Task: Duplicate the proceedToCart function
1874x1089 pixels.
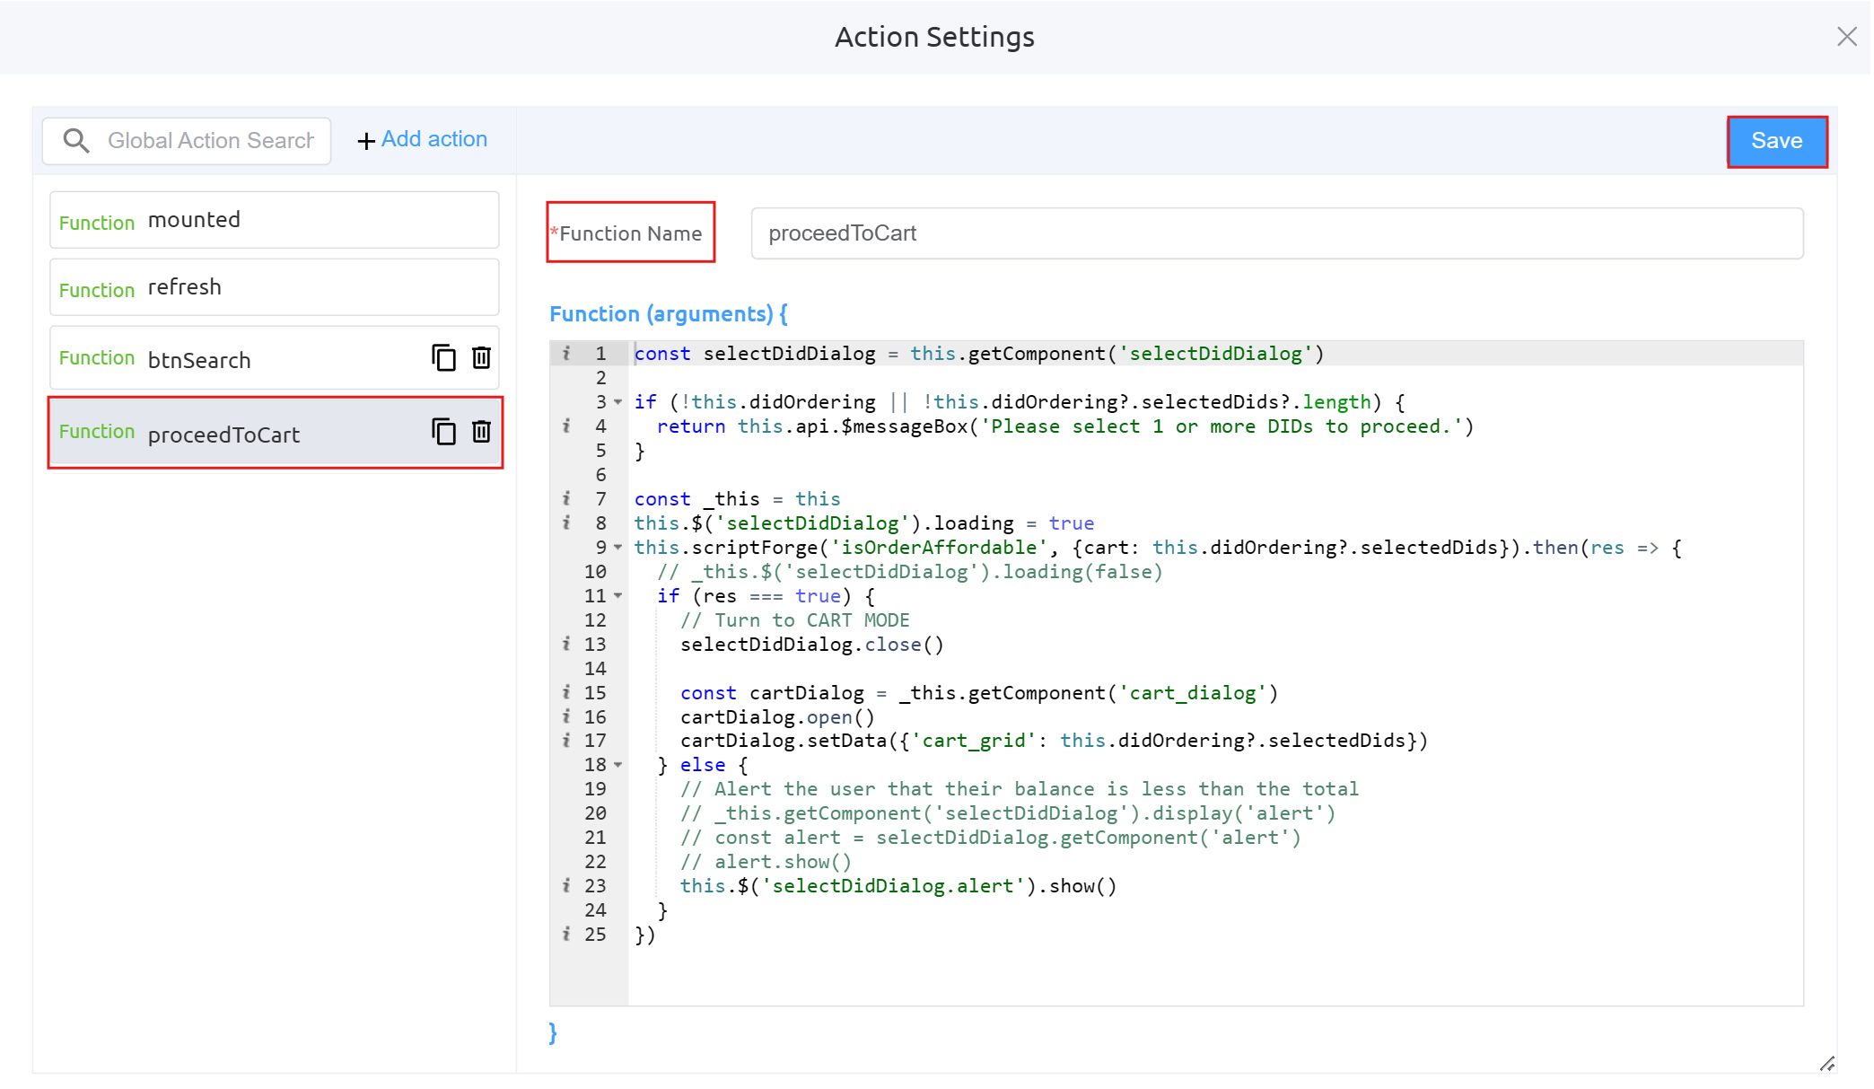Action: click(443, 432)
